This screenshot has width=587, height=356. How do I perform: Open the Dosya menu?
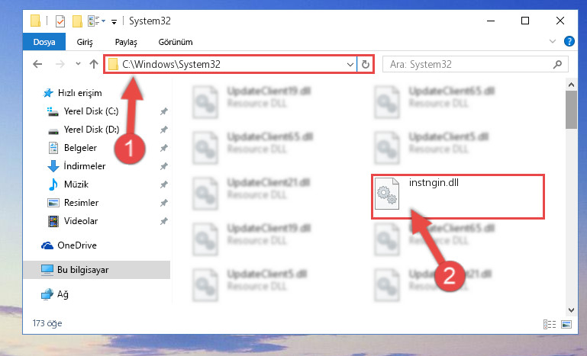pyautogui.click(x=44, y=42)
